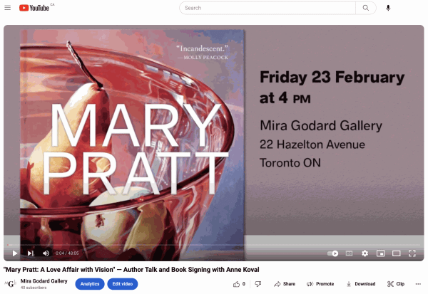Skip to next video

tap(31, 253)
